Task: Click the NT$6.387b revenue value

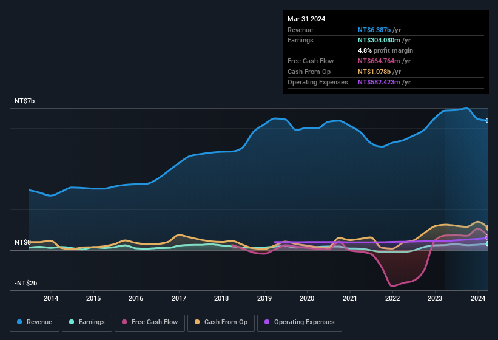Action: pos(374,30)
